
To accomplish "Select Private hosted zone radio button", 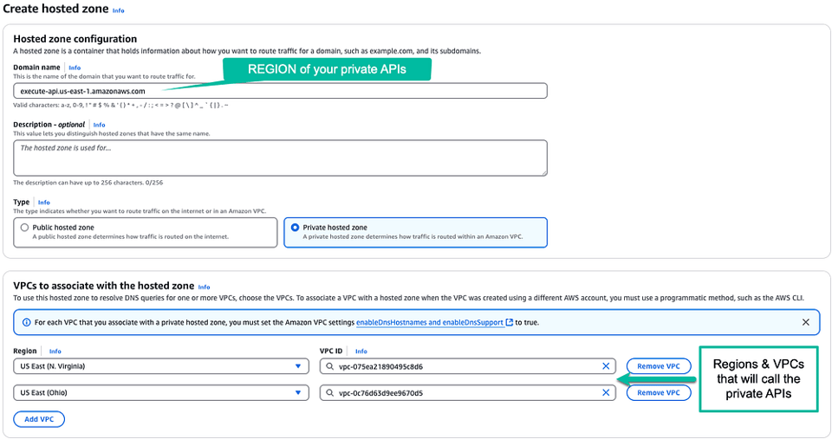I will [295, 228].
